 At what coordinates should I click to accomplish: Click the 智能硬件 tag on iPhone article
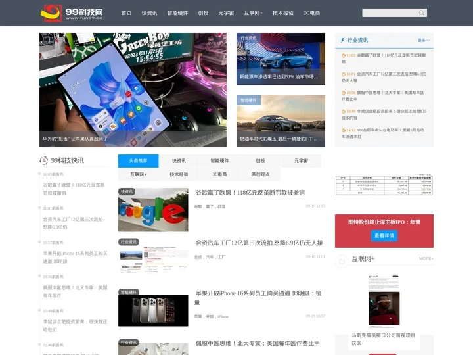pos(129,292)
